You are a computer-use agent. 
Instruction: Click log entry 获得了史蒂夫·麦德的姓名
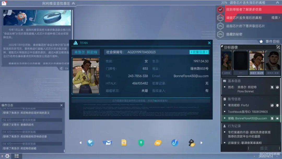[x=18, y=124]
